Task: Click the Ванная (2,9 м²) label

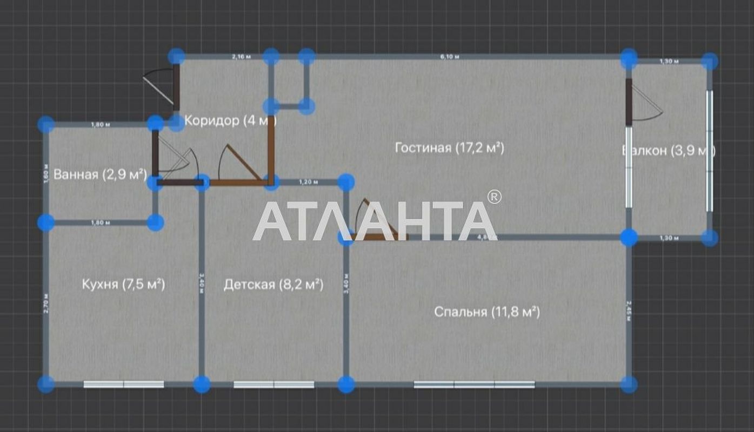Action: (101, 174)
